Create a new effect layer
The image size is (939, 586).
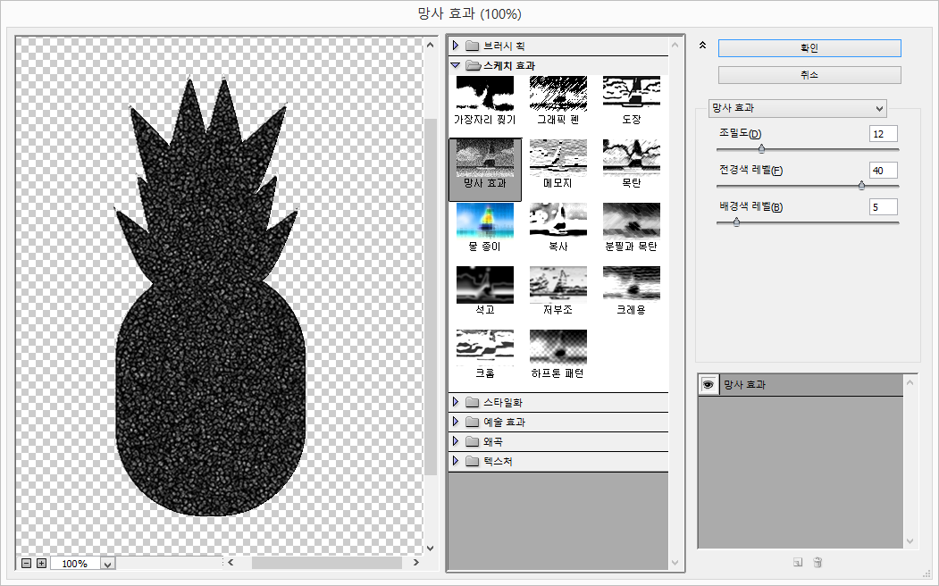798,563
